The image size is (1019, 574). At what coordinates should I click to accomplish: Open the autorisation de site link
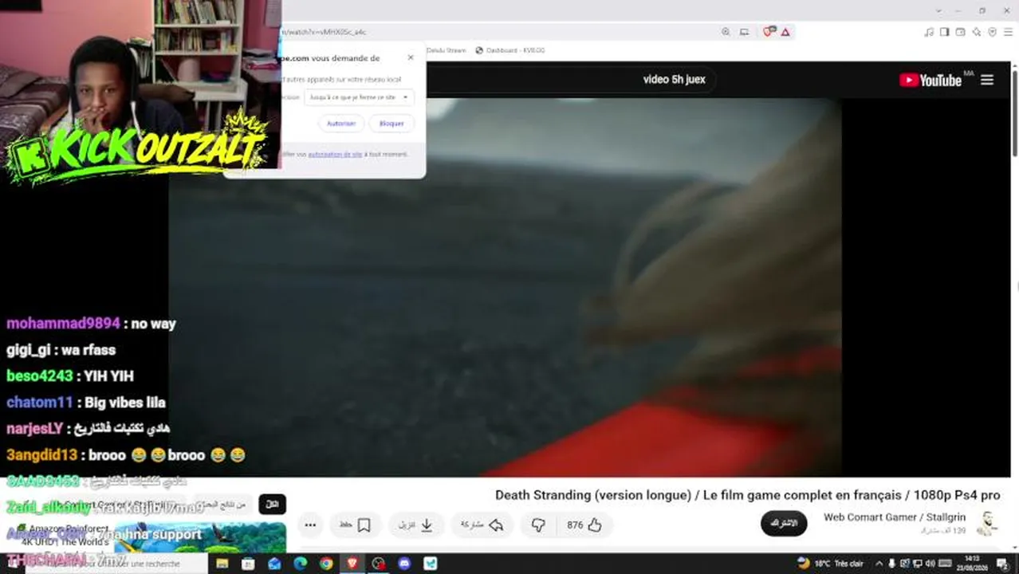click(x=335, y=154)
